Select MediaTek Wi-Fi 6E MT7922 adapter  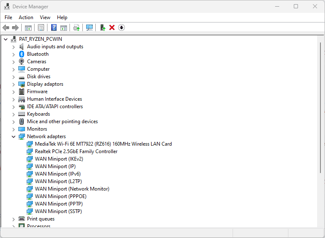[x=103, y=144]
